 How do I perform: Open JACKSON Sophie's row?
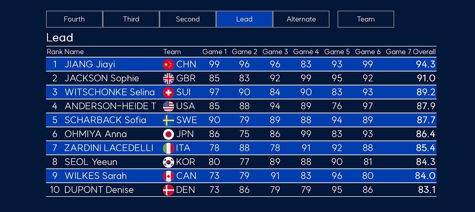241,78
